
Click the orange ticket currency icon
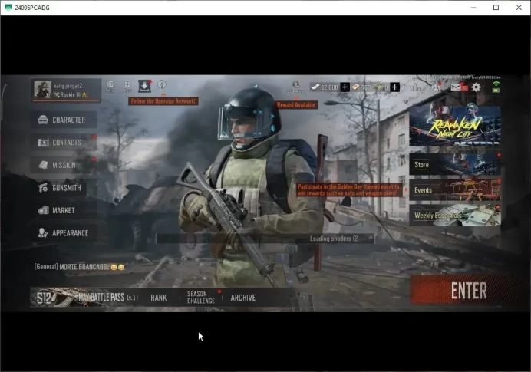pyautogui.click(x=356, y=87)
